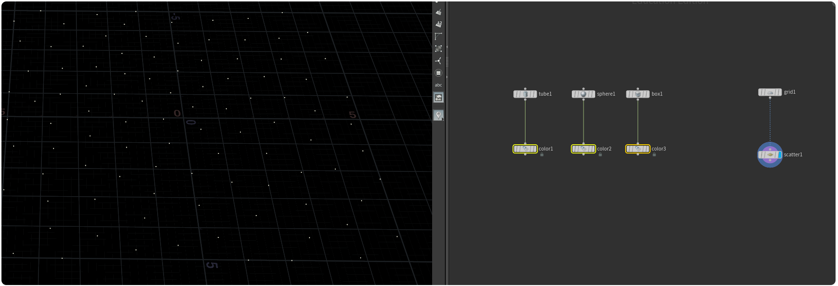The image size is (838, 286).
Task: Select the scatter1 node icon
Action: (770, 155)
